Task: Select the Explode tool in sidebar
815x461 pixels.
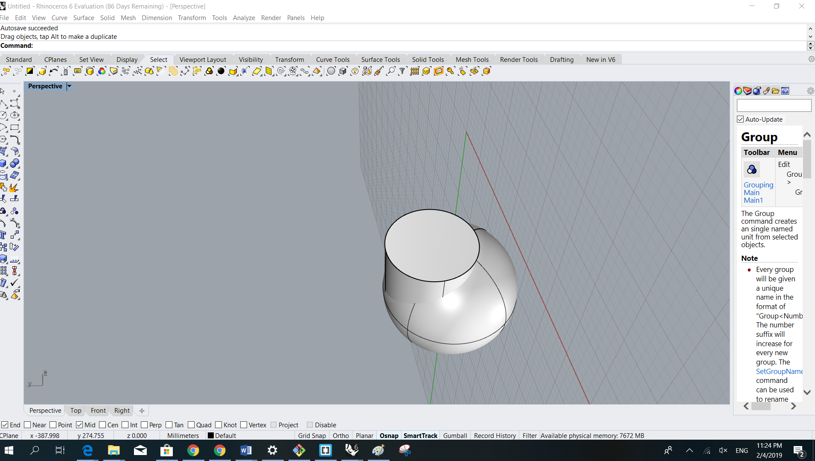Action: 15,187
